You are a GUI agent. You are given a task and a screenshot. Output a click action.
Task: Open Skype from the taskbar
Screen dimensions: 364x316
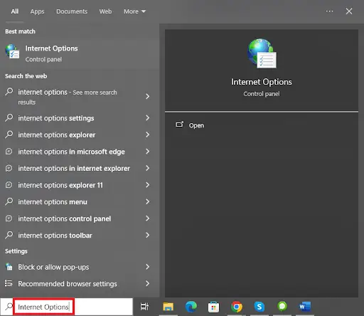(259, 307)
